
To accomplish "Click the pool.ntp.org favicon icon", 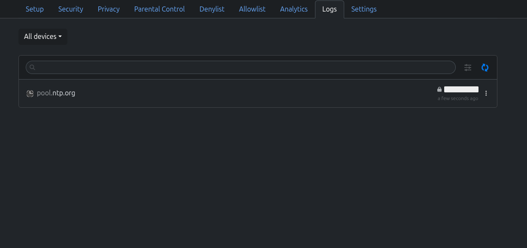I will [x=30, y=94].
